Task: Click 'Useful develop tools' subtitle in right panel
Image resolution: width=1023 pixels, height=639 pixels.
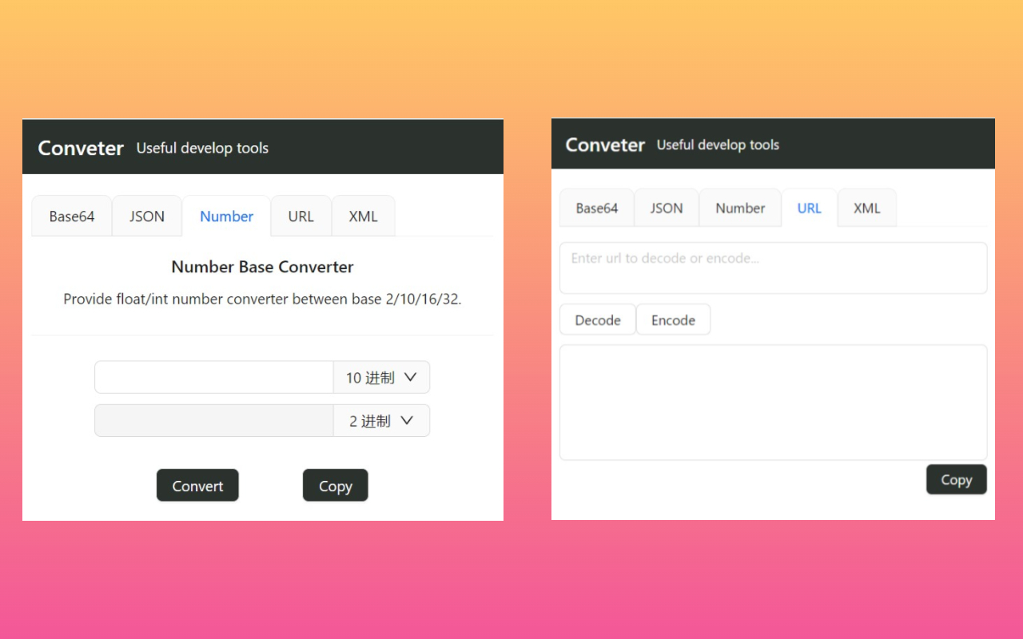Action: (718, 145)
